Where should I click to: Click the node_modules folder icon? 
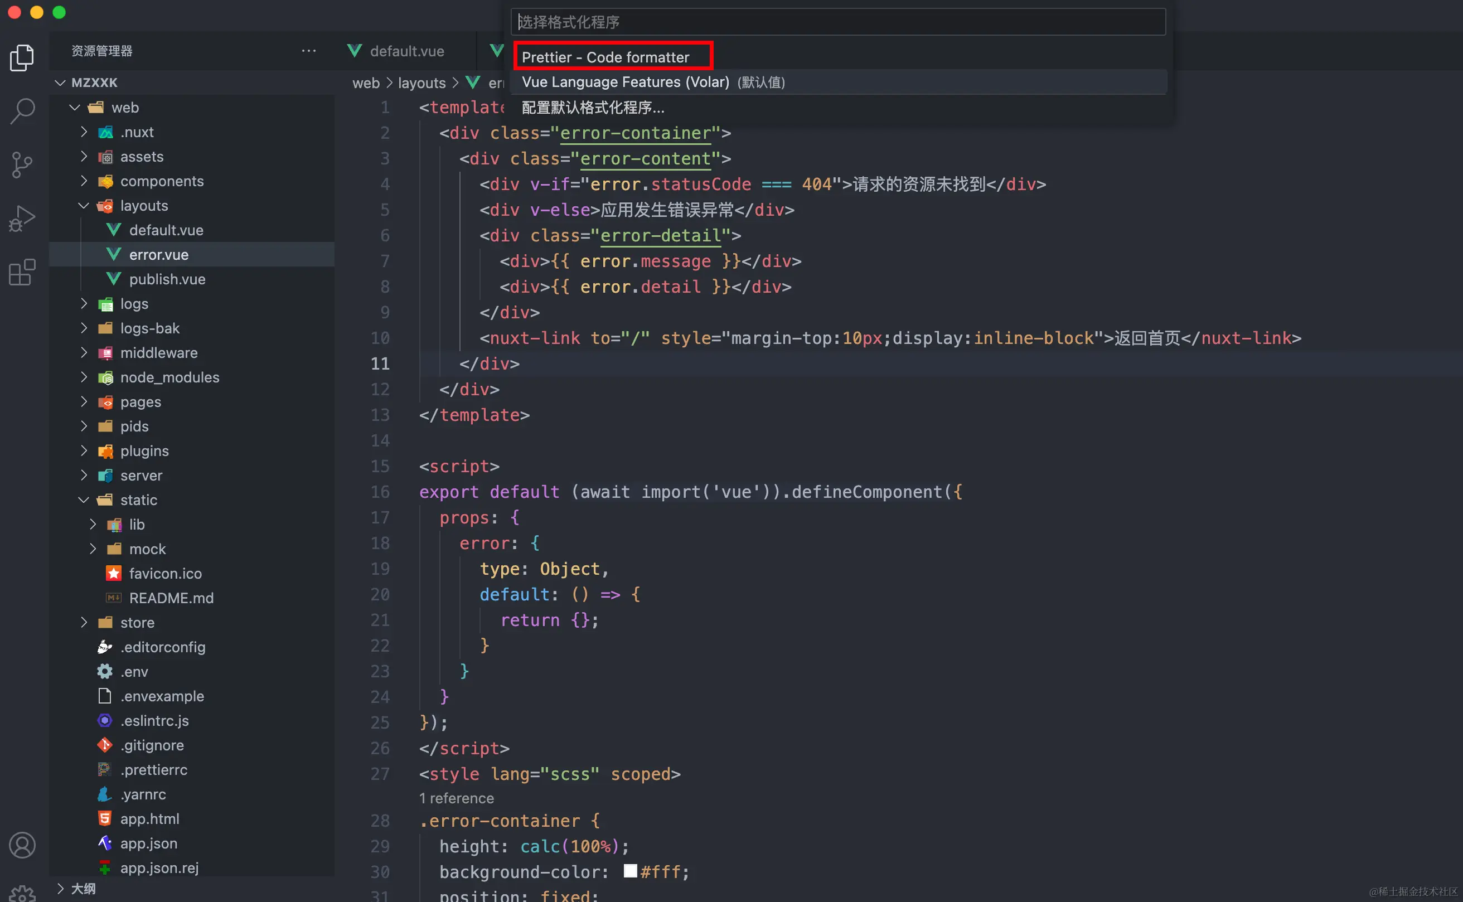click(x=105, y=377)
